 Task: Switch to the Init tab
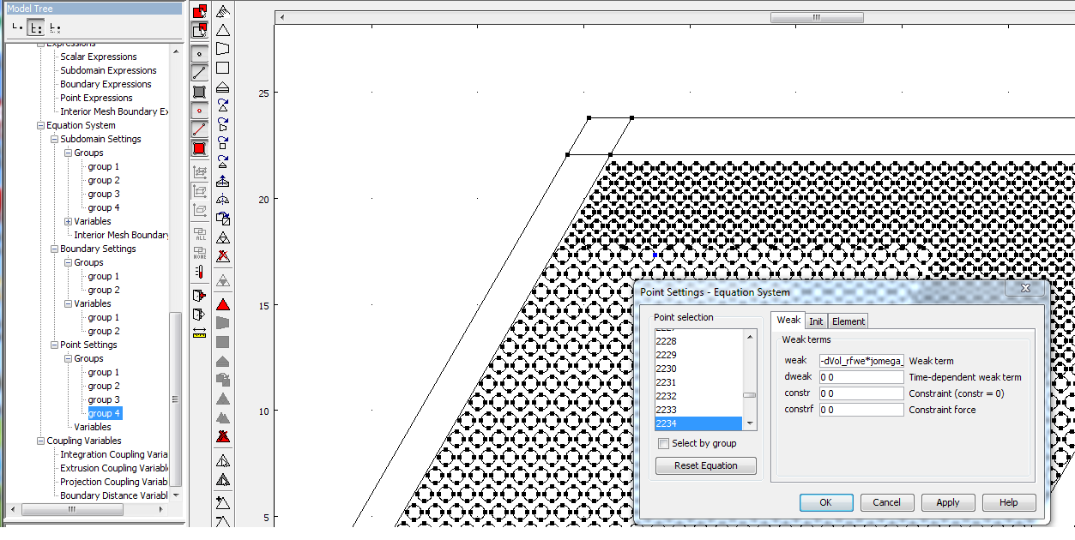(816, 321)
